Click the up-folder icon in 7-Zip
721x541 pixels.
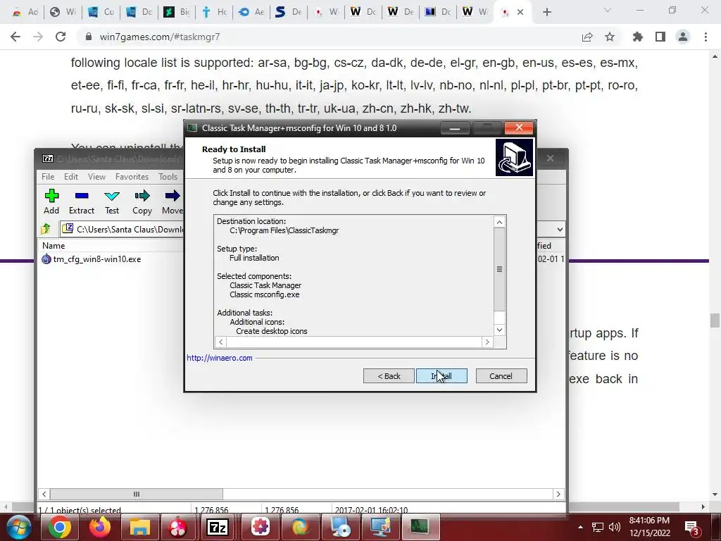(x=46, y=229)
